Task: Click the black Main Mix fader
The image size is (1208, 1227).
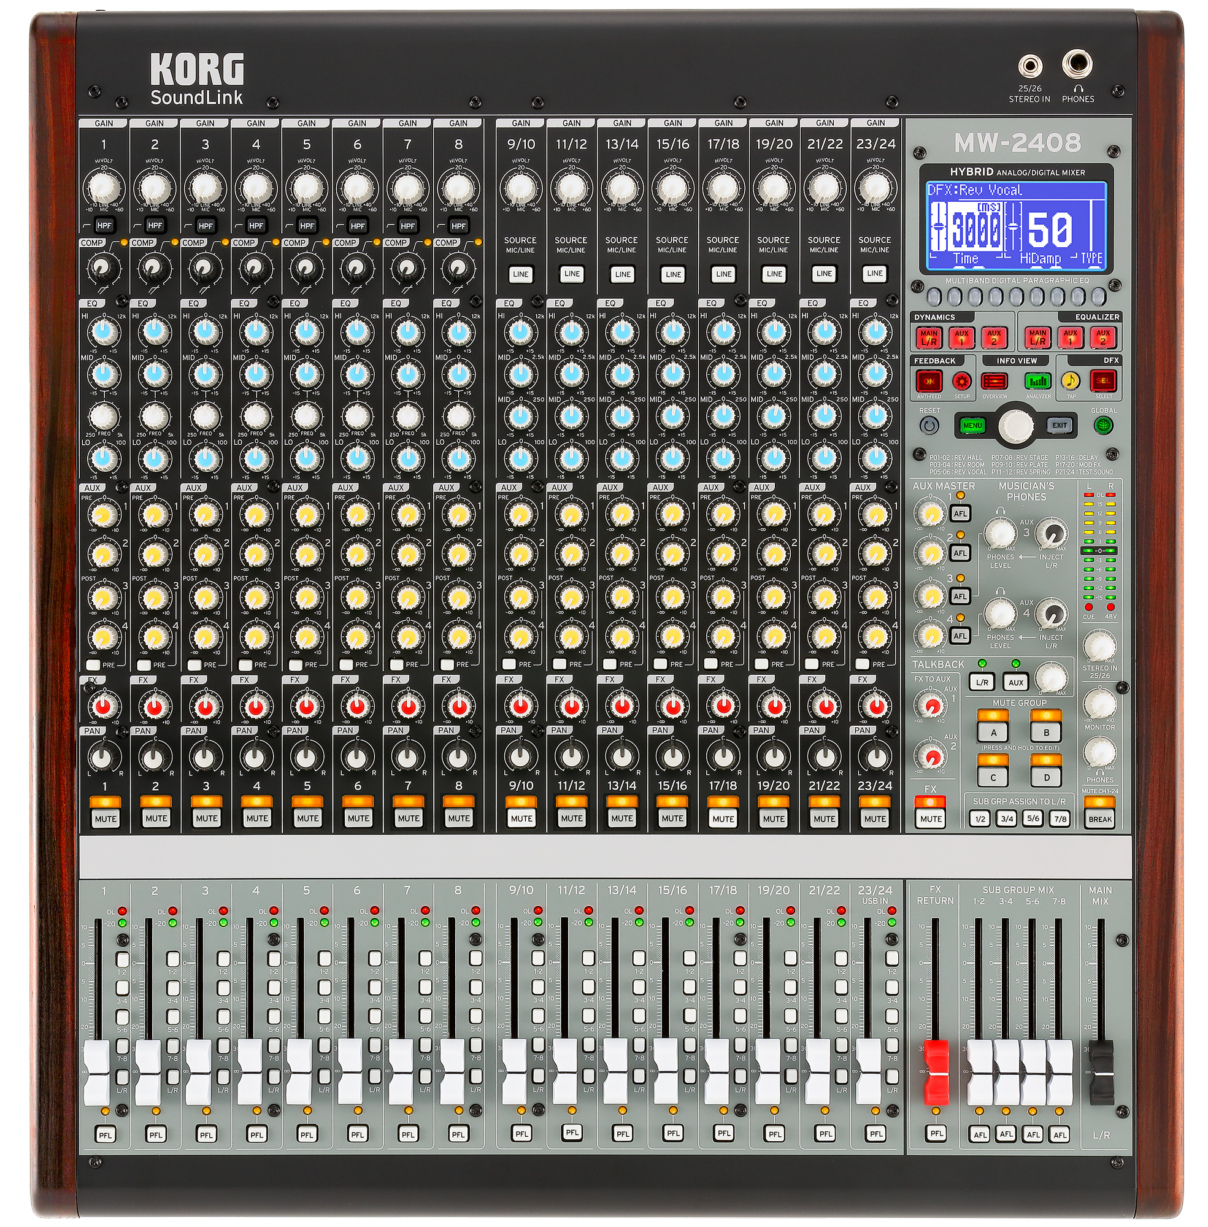Action: point(1101,1072)
